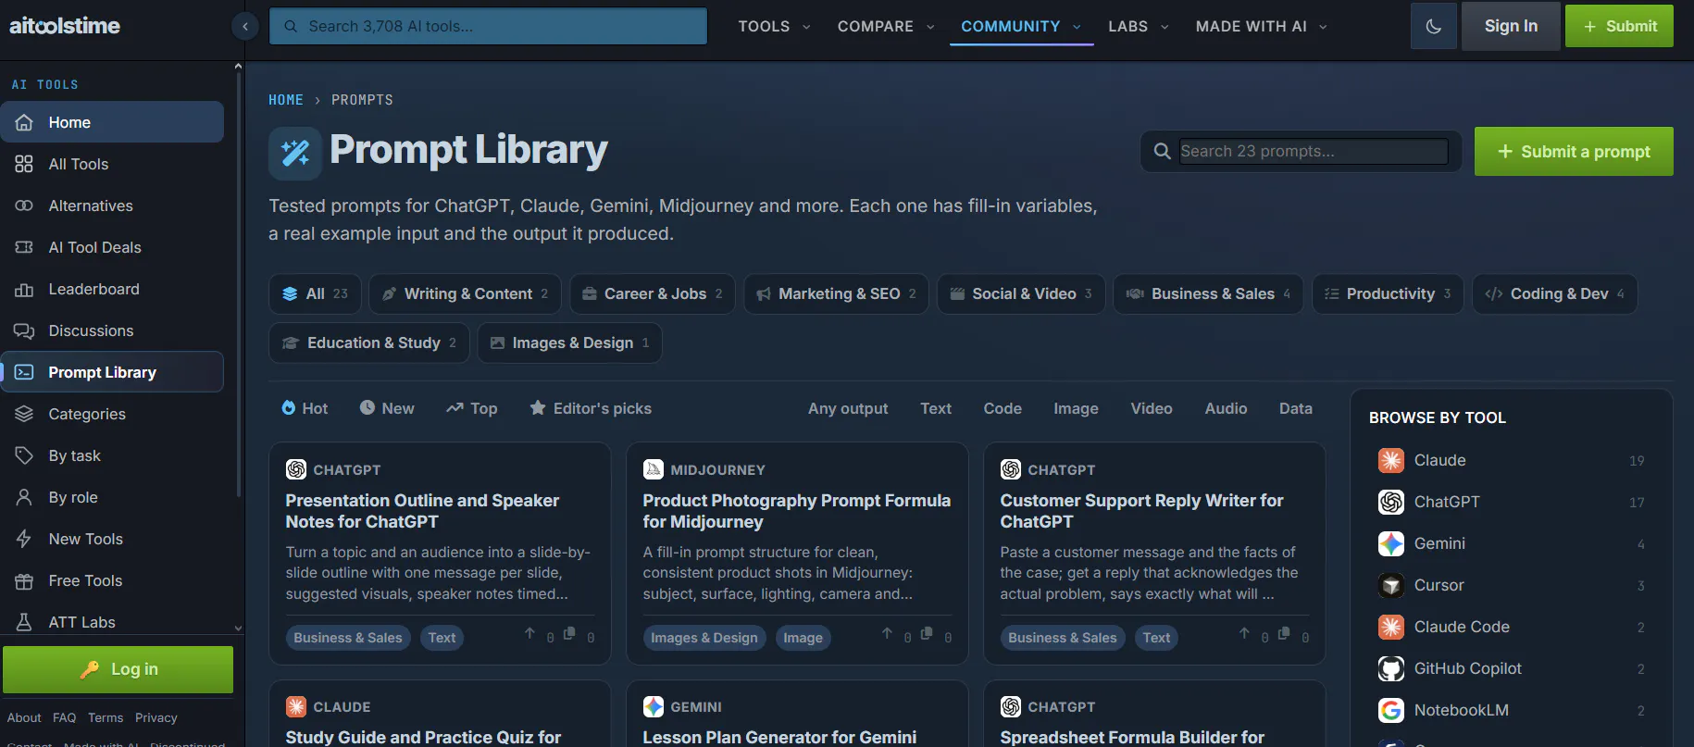This screenshot has height=747, width=1694.
Task: Select the Image output filter
Action: (1076, 408)
